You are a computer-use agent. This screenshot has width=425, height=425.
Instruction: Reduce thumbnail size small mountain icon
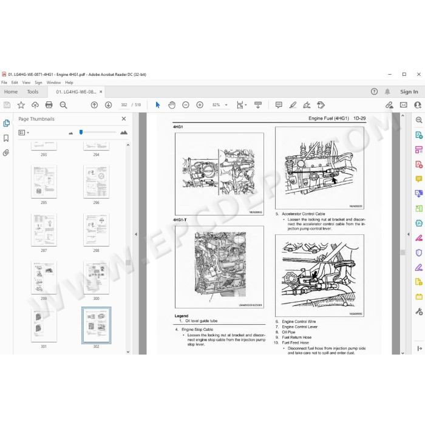point(71,133)
